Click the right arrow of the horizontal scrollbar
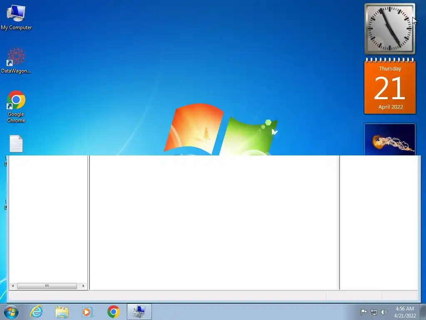The image size is (426, 320). [x=83, y=286]
